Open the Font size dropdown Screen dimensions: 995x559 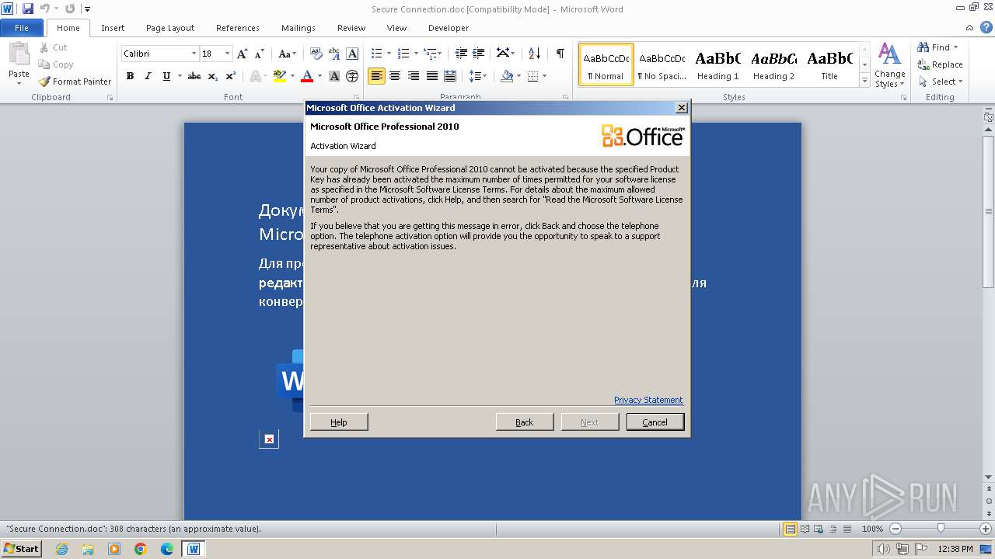pos(227,54)
